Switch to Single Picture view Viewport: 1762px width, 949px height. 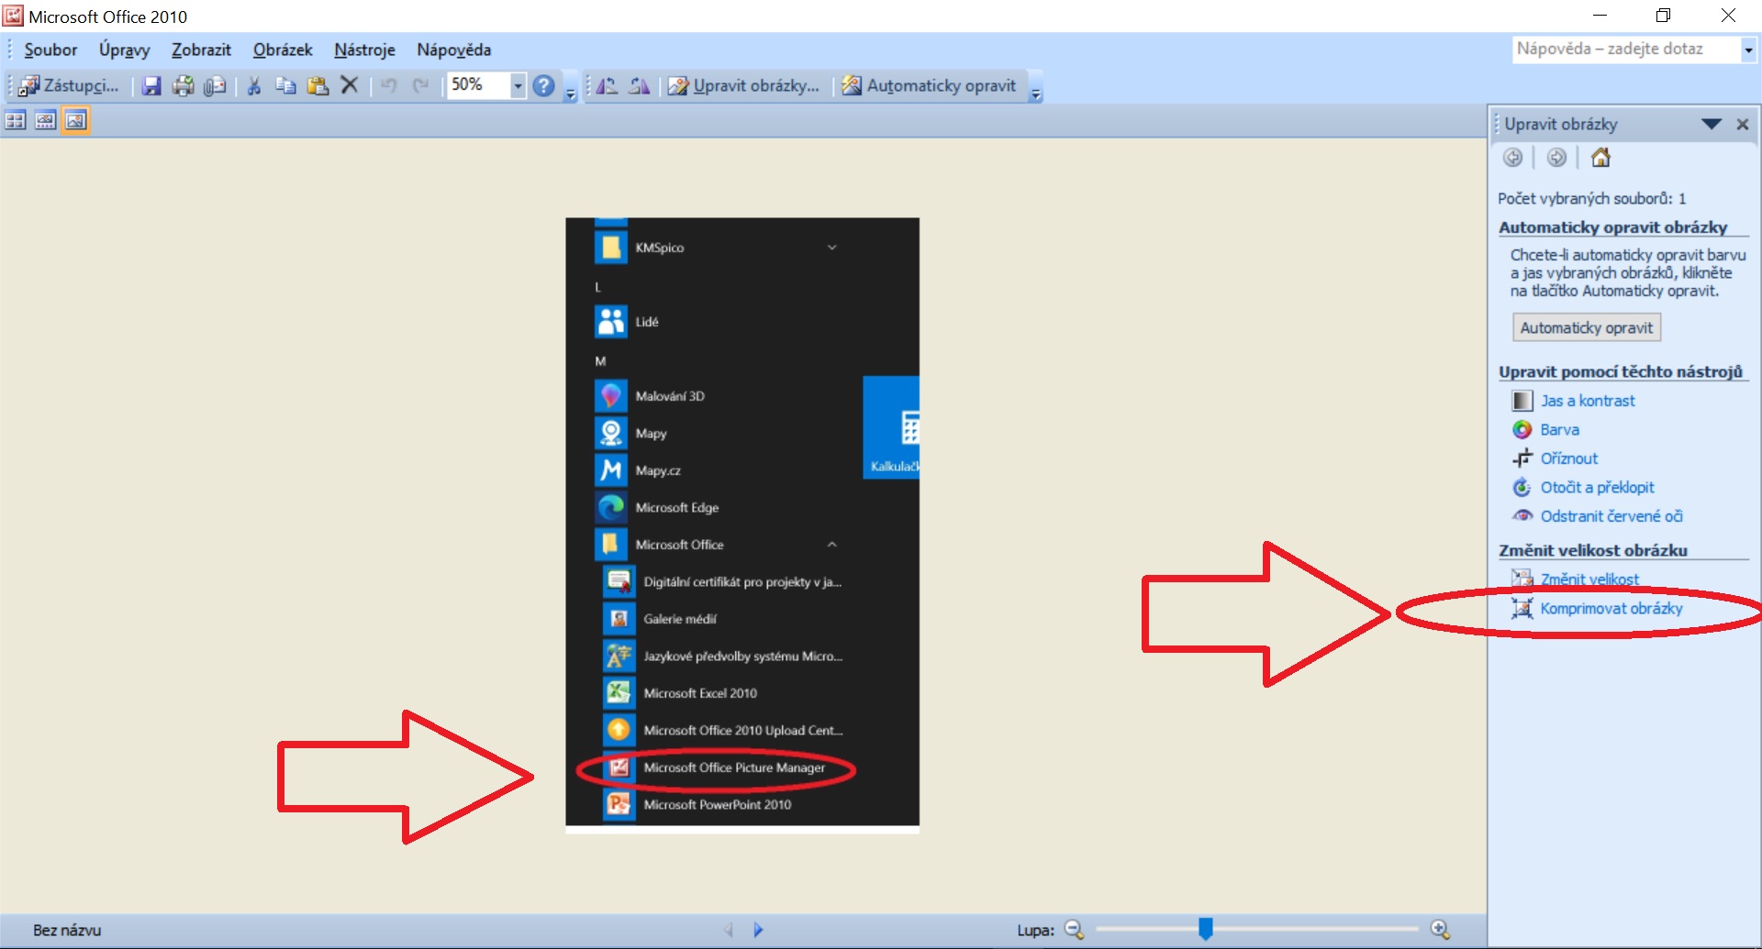75,120
